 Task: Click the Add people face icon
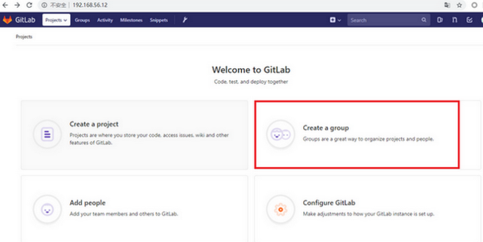coord(47,209)
